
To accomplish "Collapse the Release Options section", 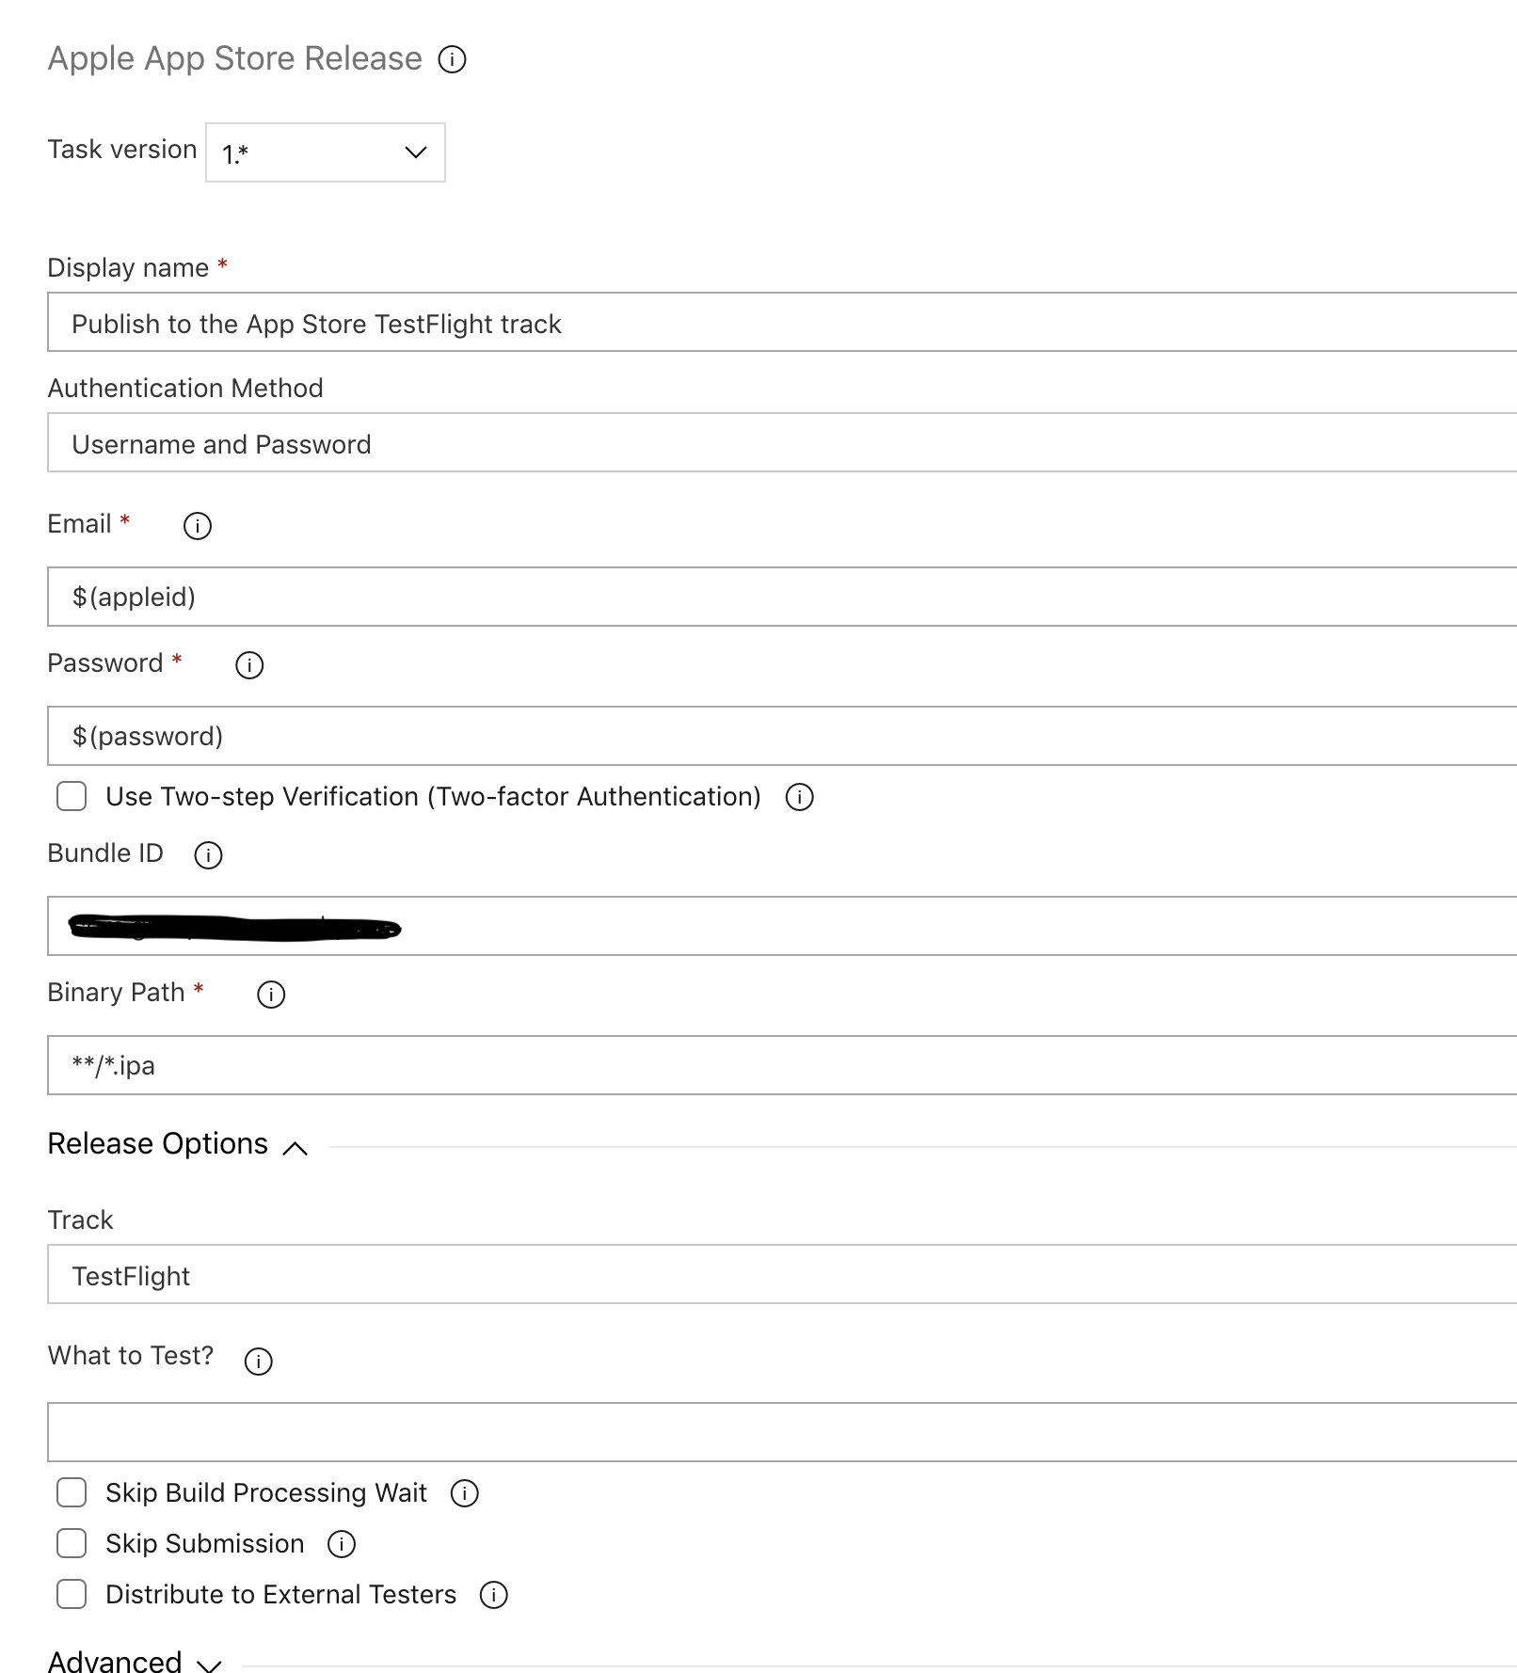I will pos(295,1147).
